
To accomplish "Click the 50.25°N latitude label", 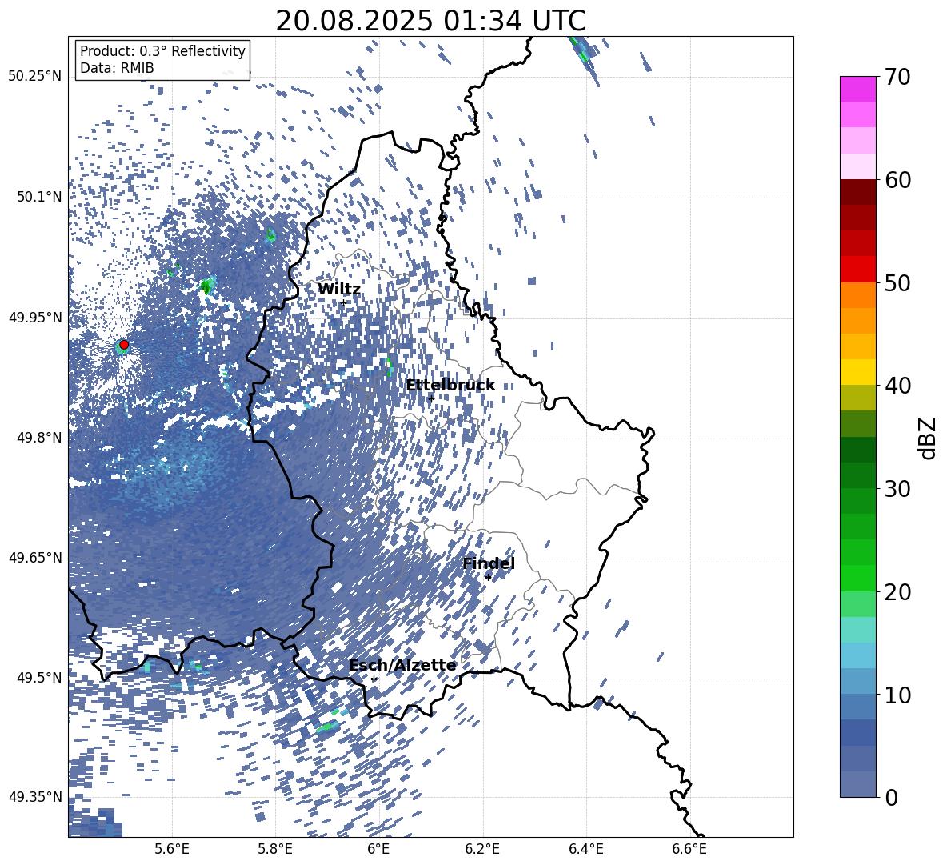I will pos(35,77).
